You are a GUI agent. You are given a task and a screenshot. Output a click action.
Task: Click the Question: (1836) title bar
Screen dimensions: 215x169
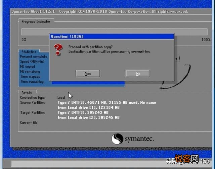tap(112, 36)
